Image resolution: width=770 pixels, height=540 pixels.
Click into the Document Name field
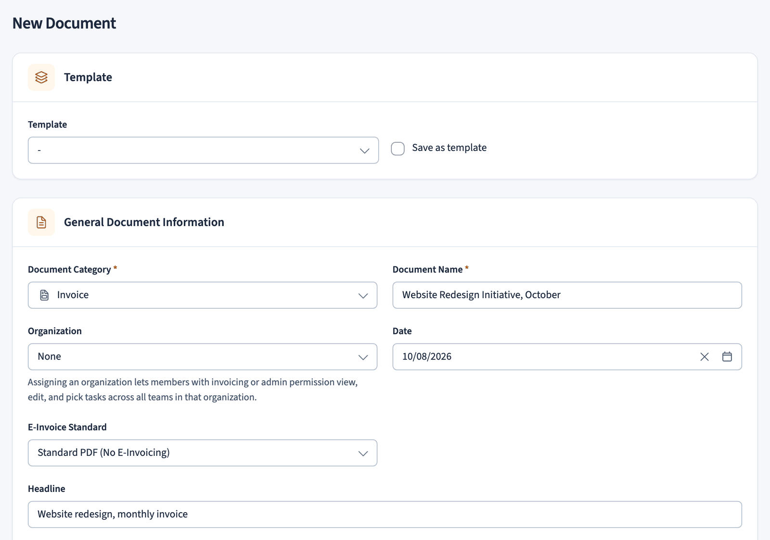(567, 295)
